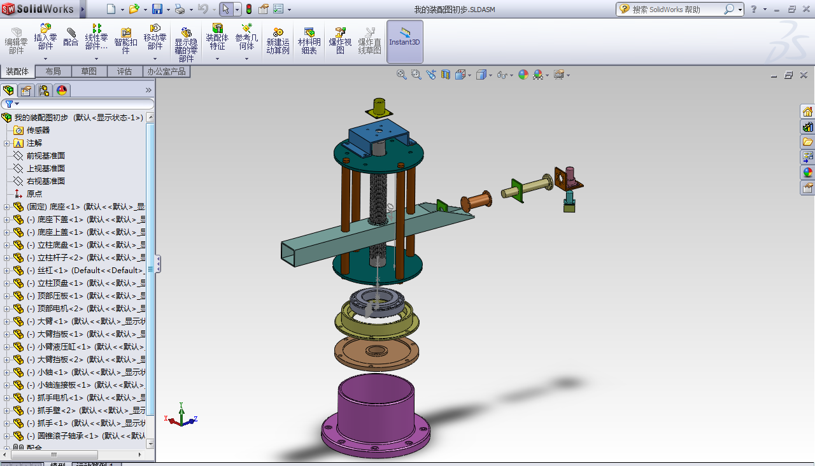Open the View Orientation icon
This screenshot has width=815, height=466.
460,74
